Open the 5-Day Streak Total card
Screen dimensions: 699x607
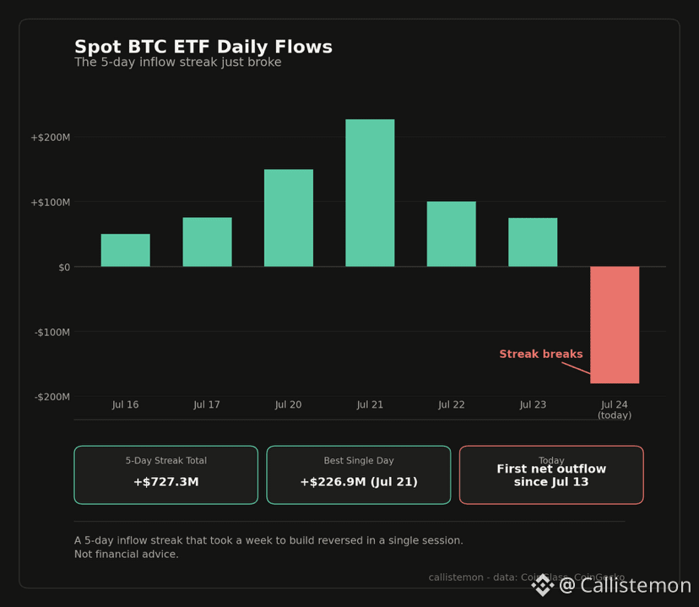click(165, 475)
